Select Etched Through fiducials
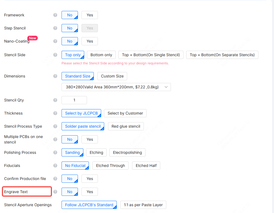 (110, 166)
